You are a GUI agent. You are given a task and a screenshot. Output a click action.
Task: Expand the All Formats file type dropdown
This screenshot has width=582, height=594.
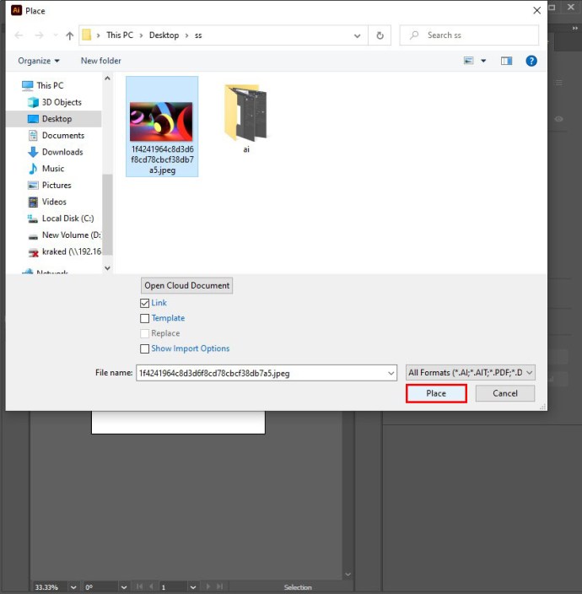pos(470,372)
